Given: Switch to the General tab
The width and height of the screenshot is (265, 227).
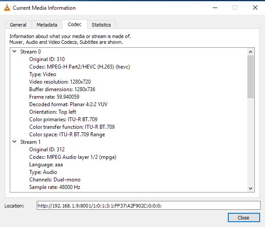Looking at the screenshot, I should click(18, 25).
